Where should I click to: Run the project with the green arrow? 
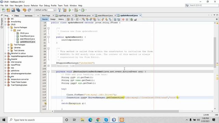point(70,10)
